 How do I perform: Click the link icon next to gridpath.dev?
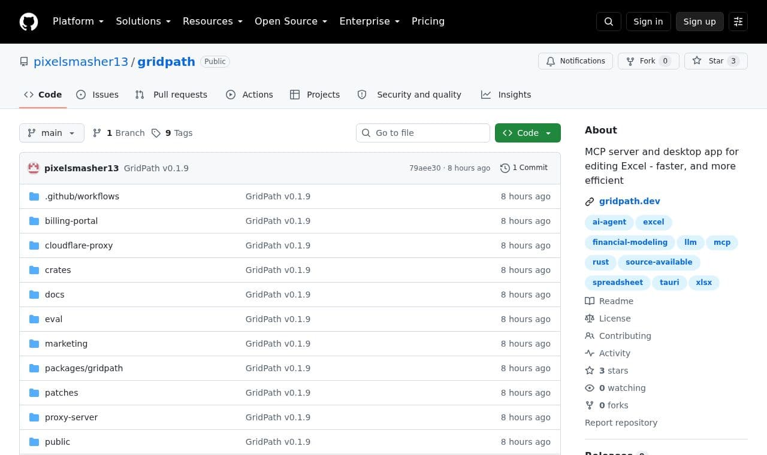point(590,202)
